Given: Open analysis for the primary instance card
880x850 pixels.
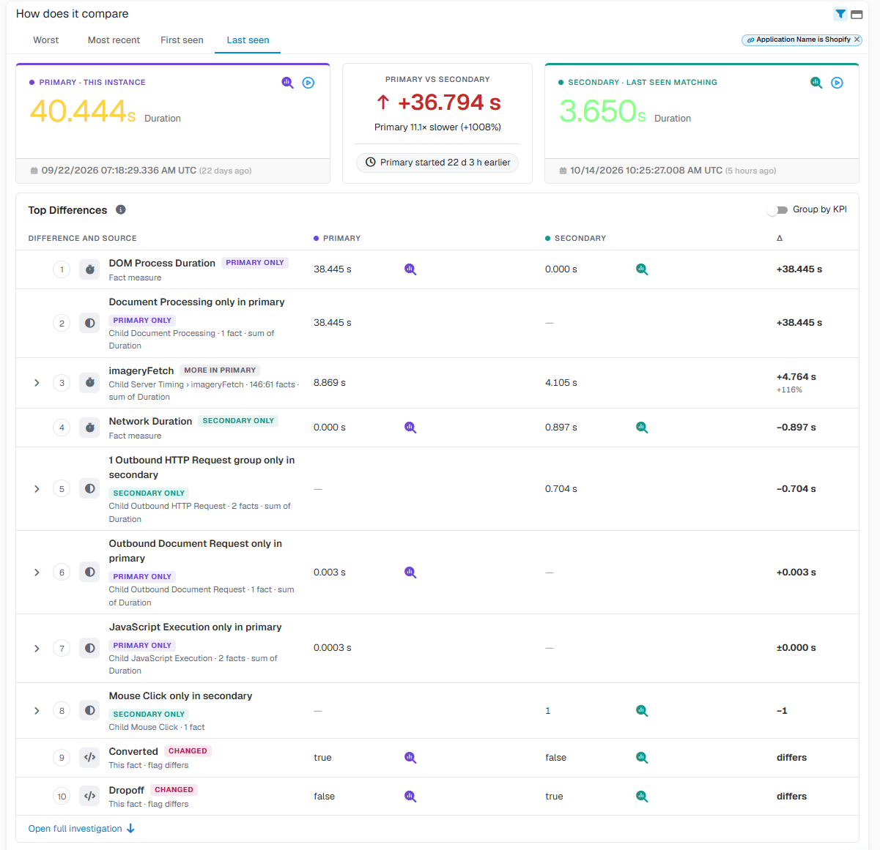Looking at the screenshot, I should pyautogui.click(x=288, y=83).
